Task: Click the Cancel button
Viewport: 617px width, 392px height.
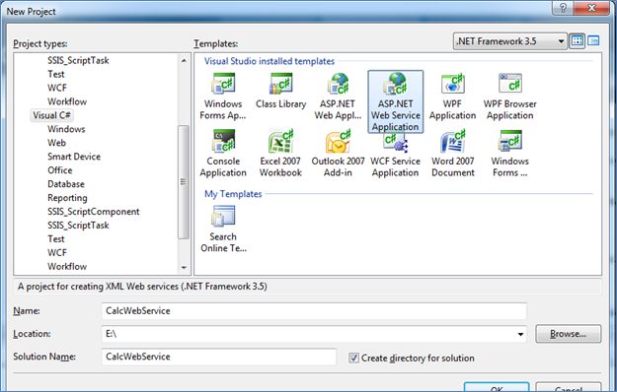Action: click(569, 387)
